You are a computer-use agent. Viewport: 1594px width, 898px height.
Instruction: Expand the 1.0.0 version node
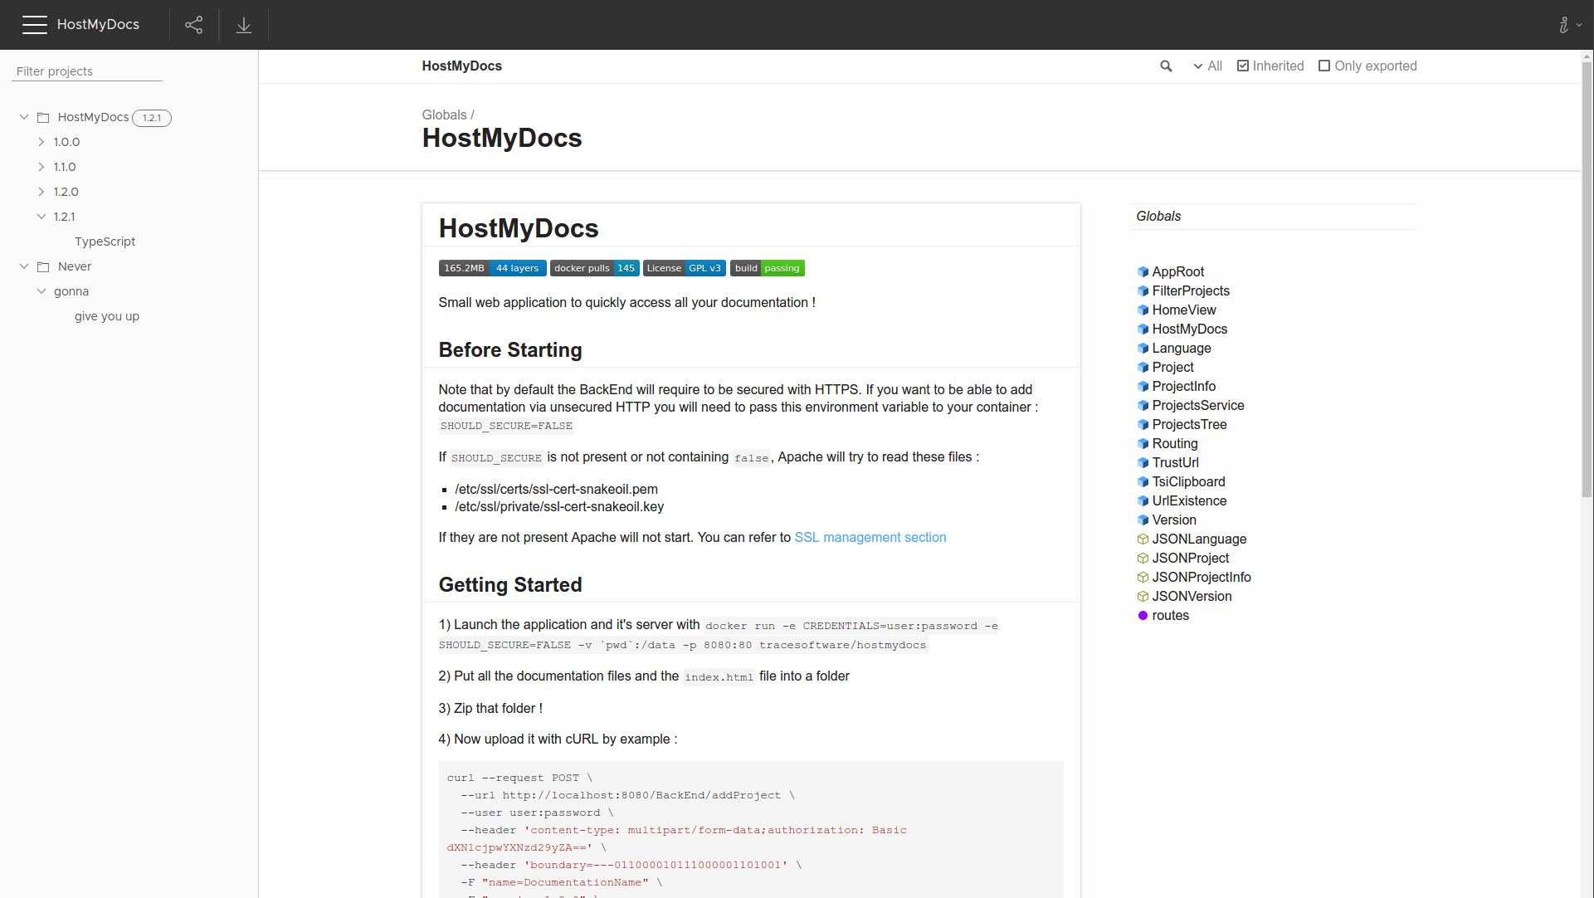41,142
